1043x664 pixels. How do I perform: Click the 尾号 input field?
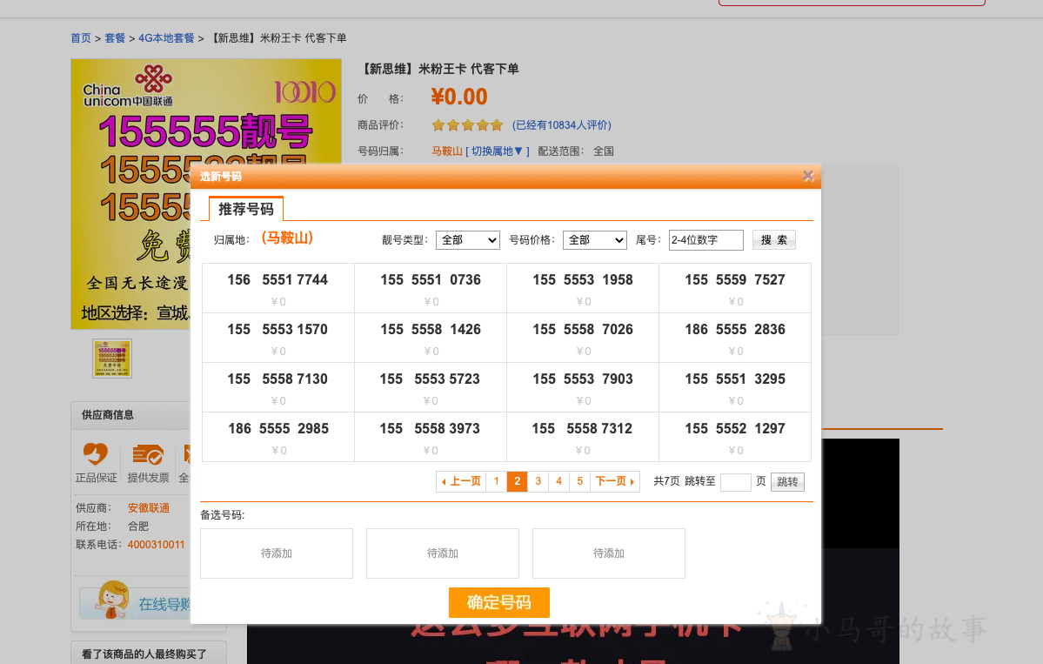point(705,240)
